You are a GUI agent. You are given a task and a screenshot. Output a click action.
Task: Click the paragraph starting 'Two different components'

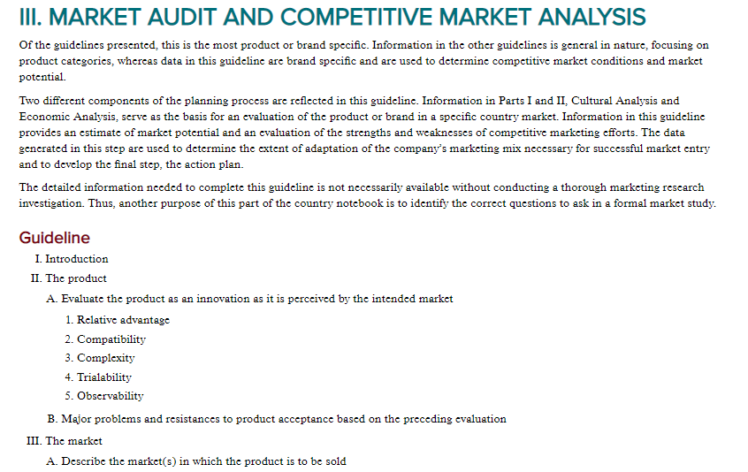coord(364,133)
